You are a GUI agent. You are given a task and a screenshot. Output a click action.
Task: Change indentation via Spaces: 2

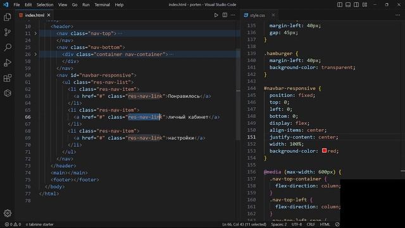tap(279, 224)
